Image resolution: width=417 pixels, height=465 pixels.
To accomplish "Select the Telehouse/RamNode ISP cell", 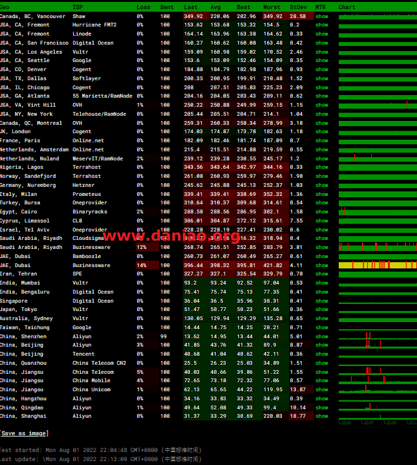I will click(x=100, y=114).
